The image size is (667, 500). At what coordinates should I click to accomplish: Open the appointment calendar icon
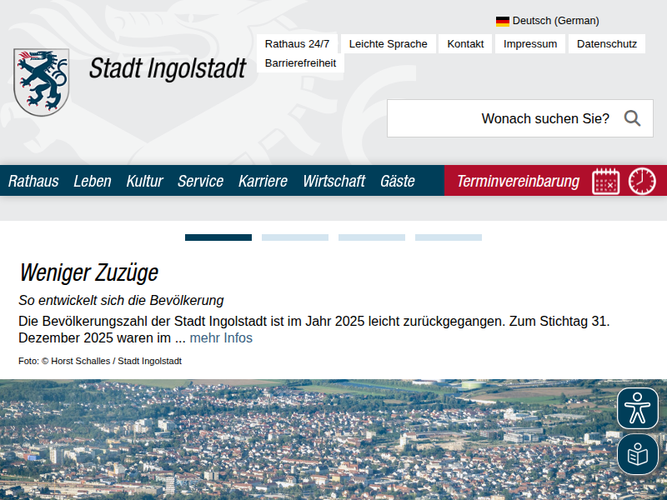tap(606, 181)
